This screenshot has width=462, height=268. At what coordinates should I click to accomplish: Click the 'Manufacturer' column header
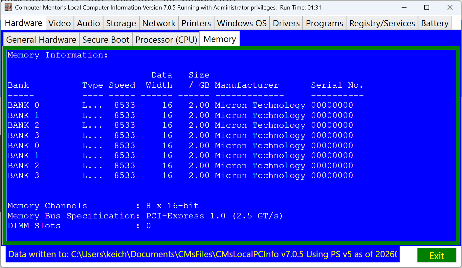click(x=247, y=85)
